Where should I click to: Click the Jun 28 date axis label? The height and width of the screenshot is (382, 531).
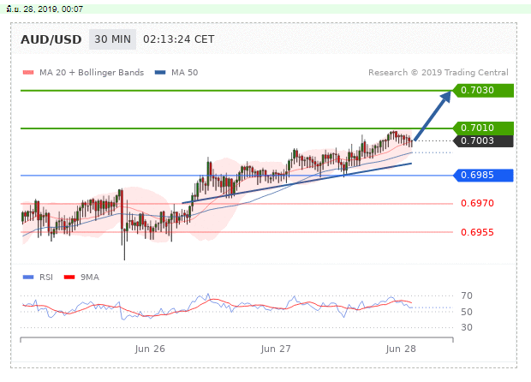[401, 349]
